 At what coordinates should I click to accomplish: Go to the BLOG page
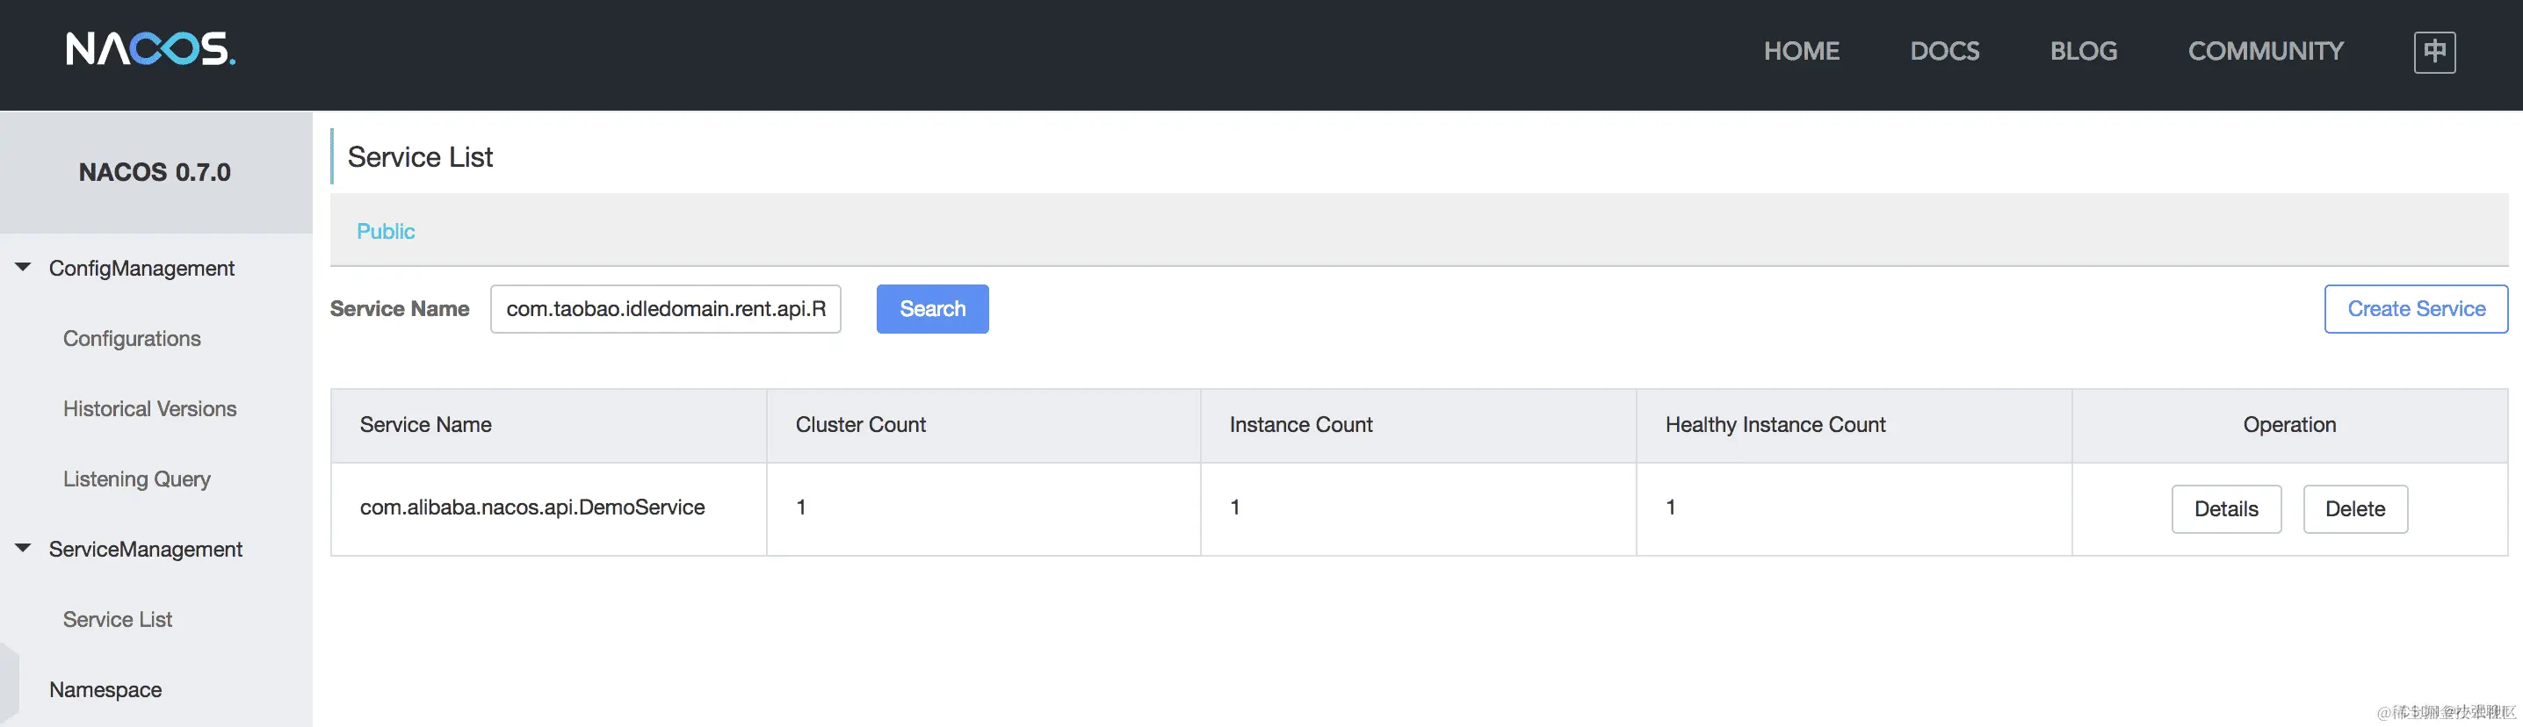pos(2083,51)
